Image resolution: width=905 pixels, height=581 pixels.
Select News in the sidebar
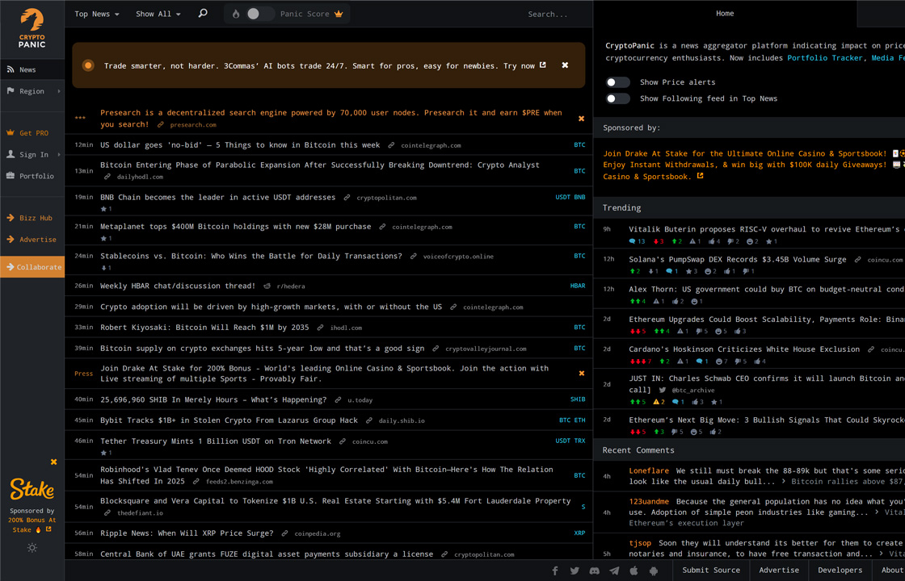(32, 69)
